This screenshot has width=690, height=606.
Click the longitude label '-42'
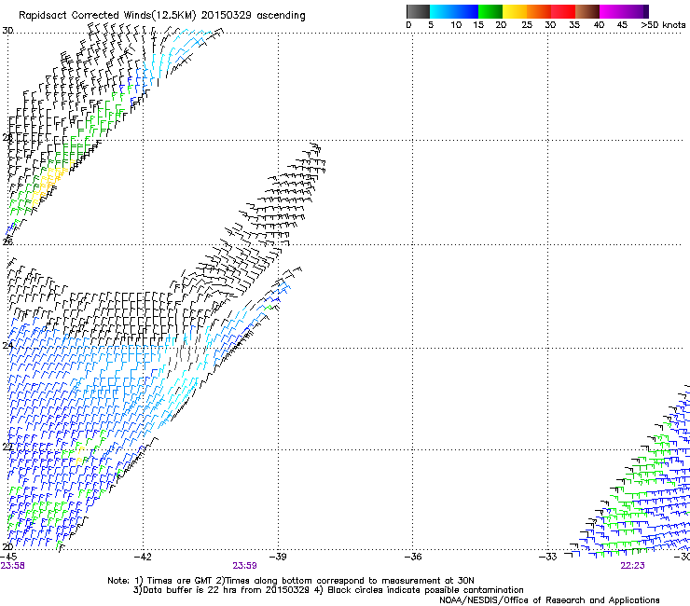[x=143, y=557]
